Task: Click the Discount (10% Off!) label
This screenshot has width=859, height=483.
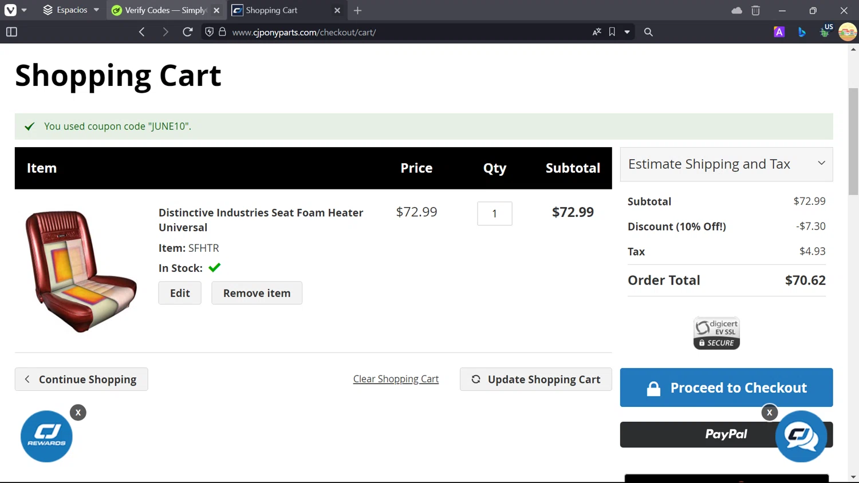Action: [x=677, y=227]
